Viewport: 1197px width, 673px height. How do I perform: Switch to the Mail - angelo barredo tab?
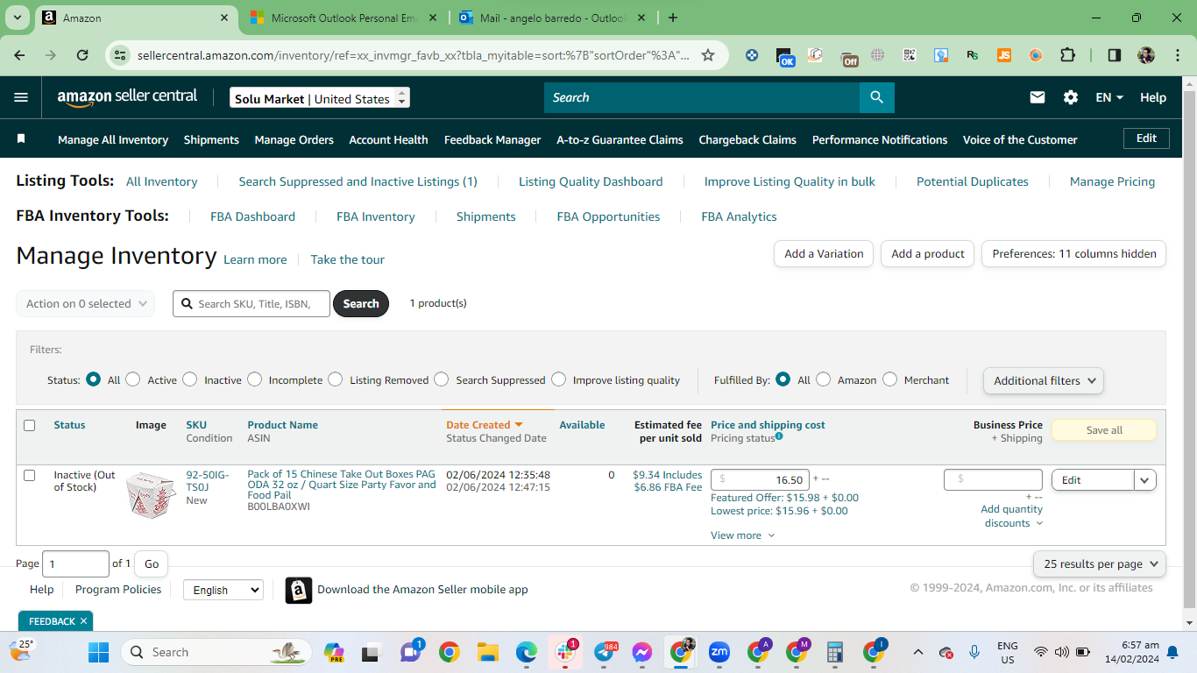(554, 18)
